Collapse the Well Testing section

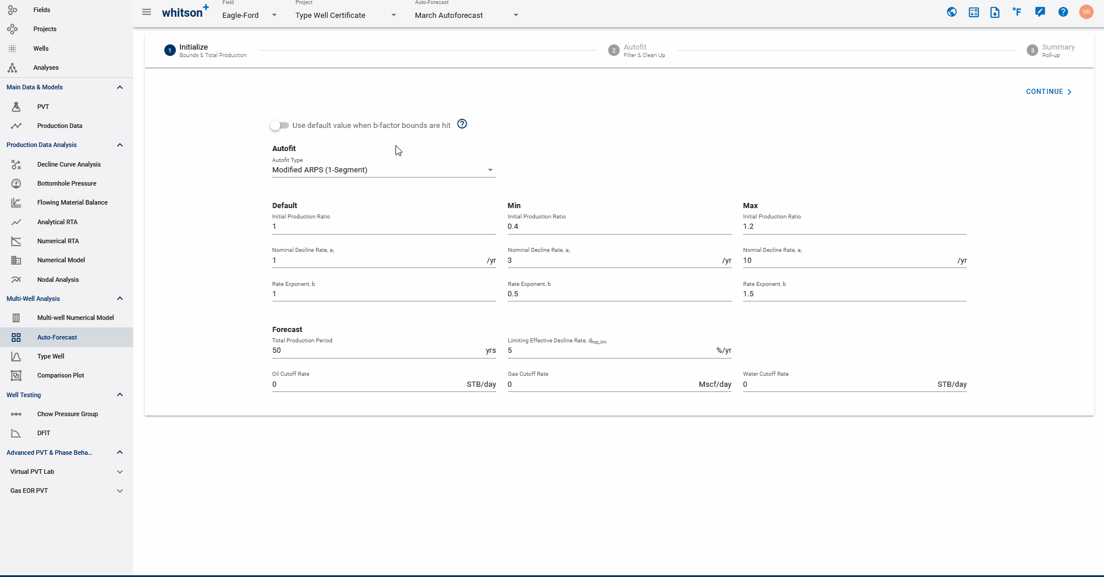tap(120, 395)
